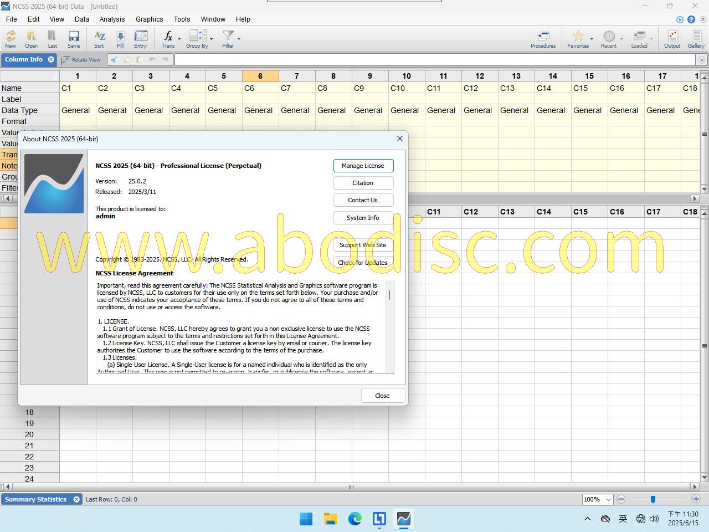Open the Procedures navigator icon
This screenshot has height=532, width=709.
tap(543, 39)
